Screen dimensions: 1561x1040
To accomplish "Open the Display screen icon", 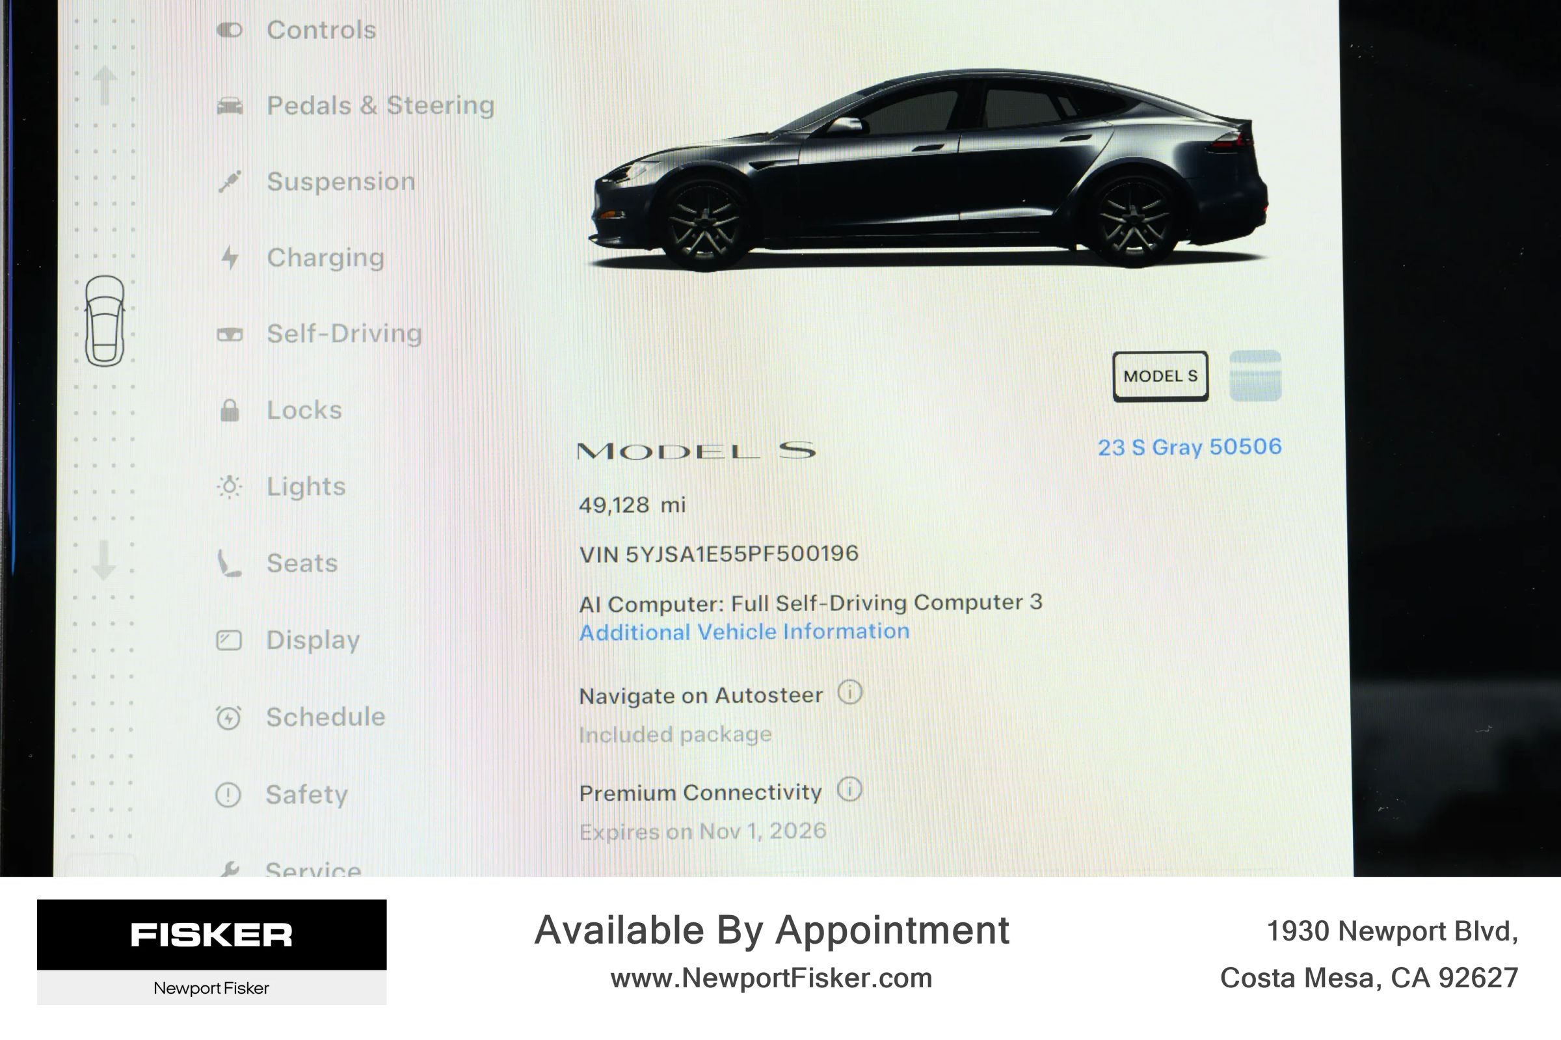I will click(229, 640).
